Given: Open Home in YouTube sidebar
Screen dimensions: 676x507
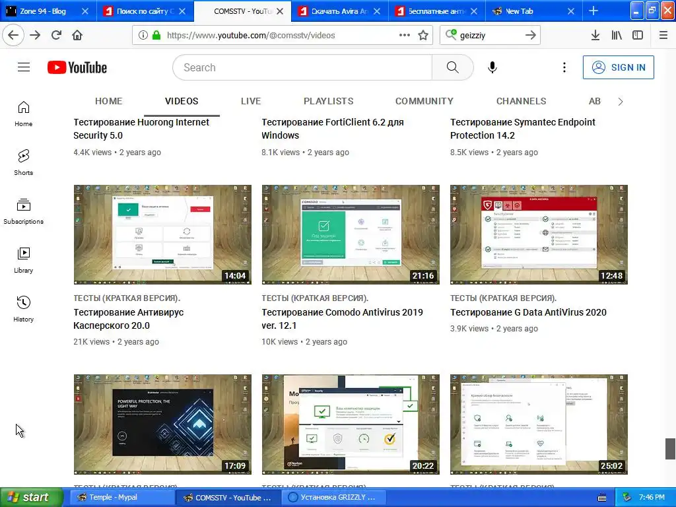Looking at the screenshot, I should 23,114.
